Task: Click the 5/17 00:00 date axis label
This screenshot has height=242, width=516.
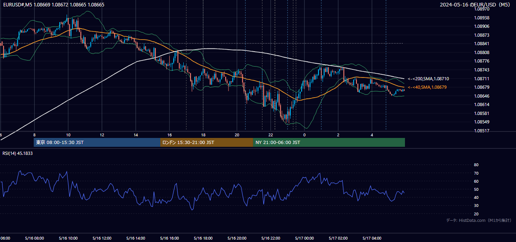Action: click(x=304, y=238)
